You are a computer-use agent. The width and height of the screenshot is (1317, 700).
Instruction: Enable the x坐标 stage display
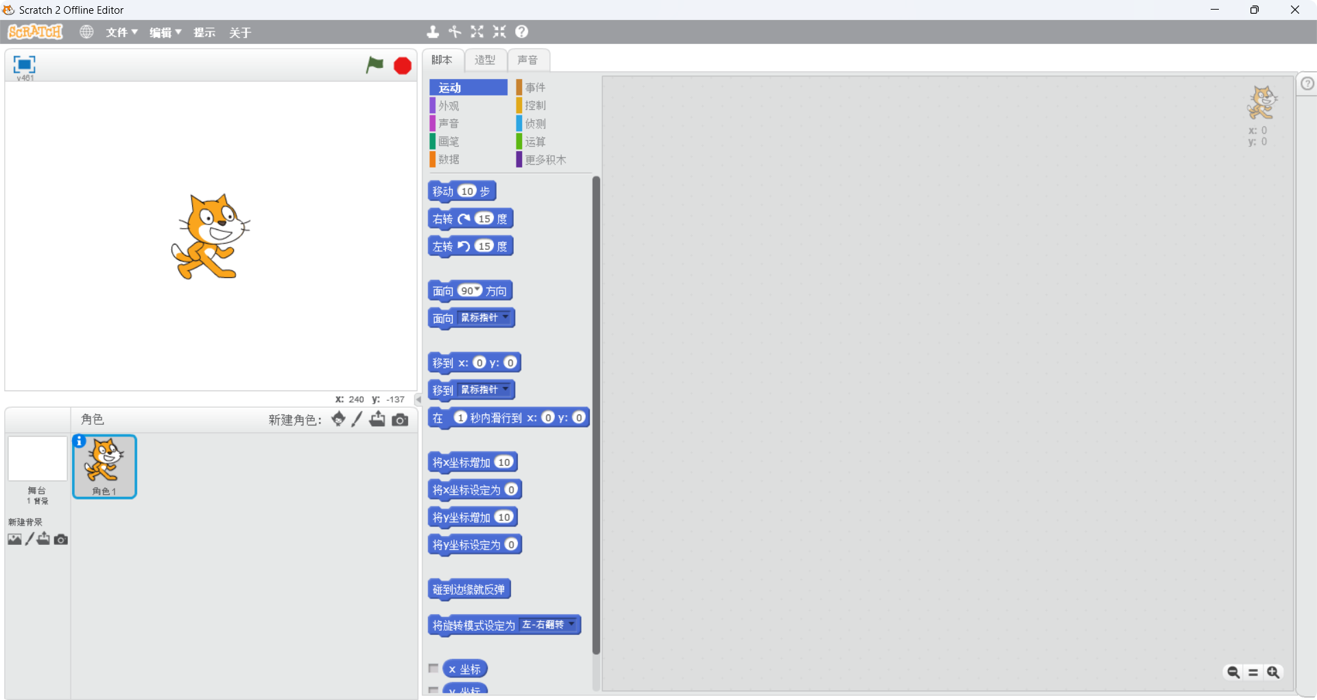(433, 667)
